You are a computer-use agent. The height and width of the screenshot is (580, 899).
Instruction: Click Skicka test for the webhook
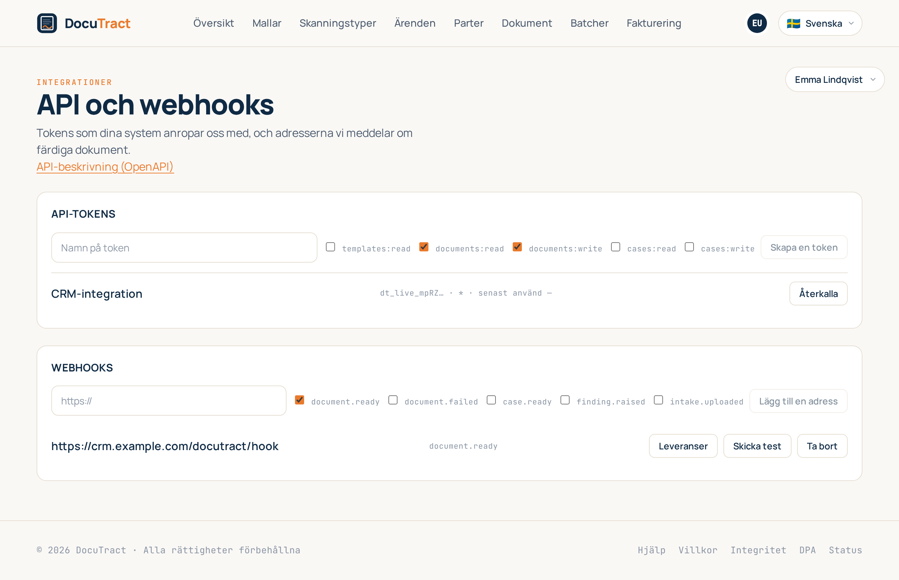pos(757,446)
